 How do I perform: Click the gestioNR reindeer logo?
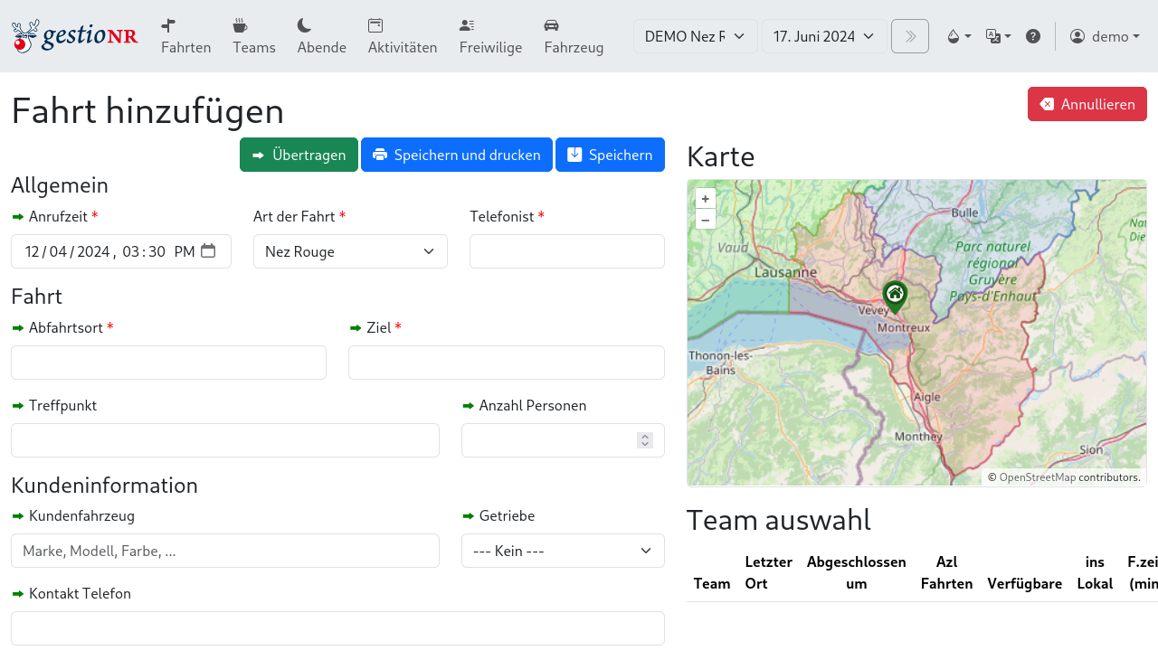(74, 36)
